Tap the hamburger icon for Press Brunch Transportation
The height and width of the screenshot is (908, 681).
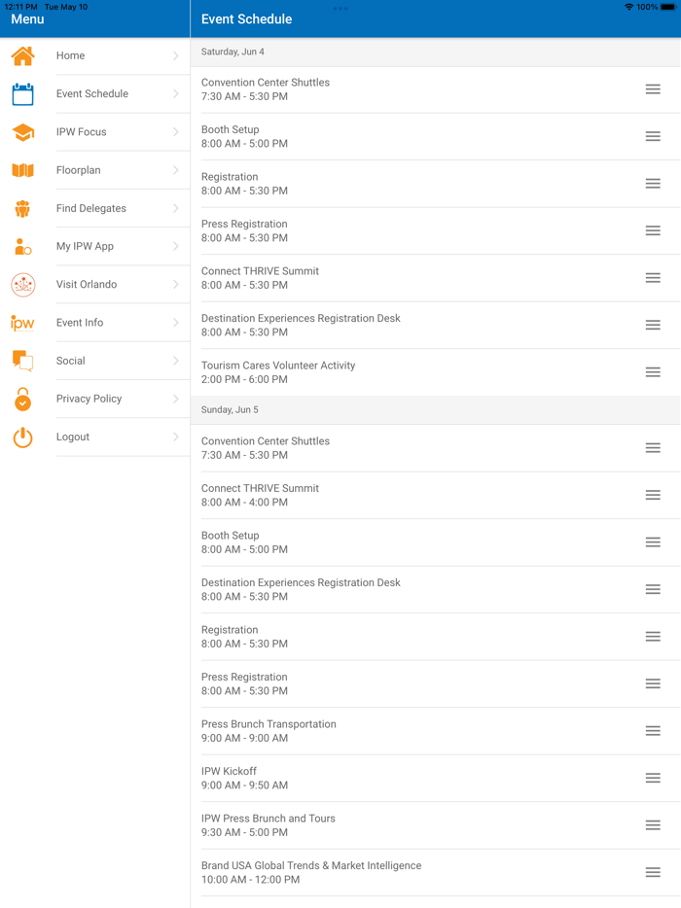coord(653,731)
